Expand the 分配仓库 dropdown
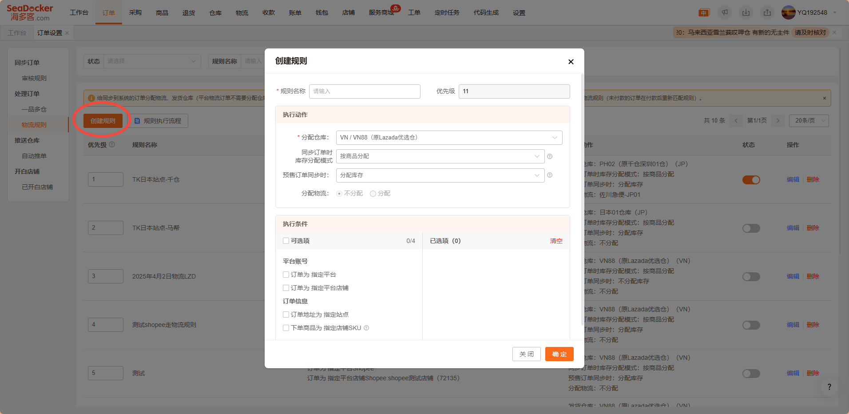The height and width of the screenshot is (414, 849). coord(449,138)
